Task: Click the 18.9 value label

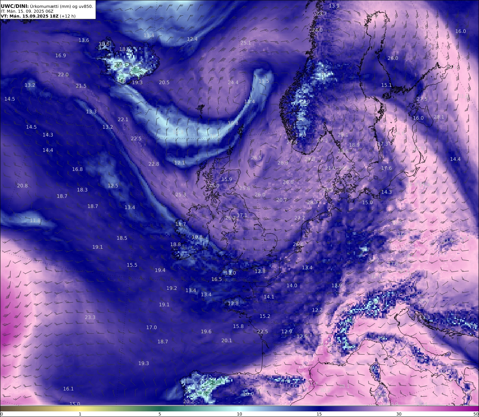Action: [354, 145]
